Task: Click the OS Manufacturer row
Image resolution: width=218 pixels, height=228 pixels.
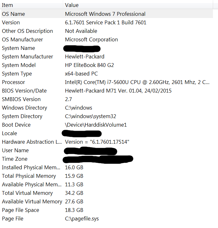Action: [x=22, y=39]
